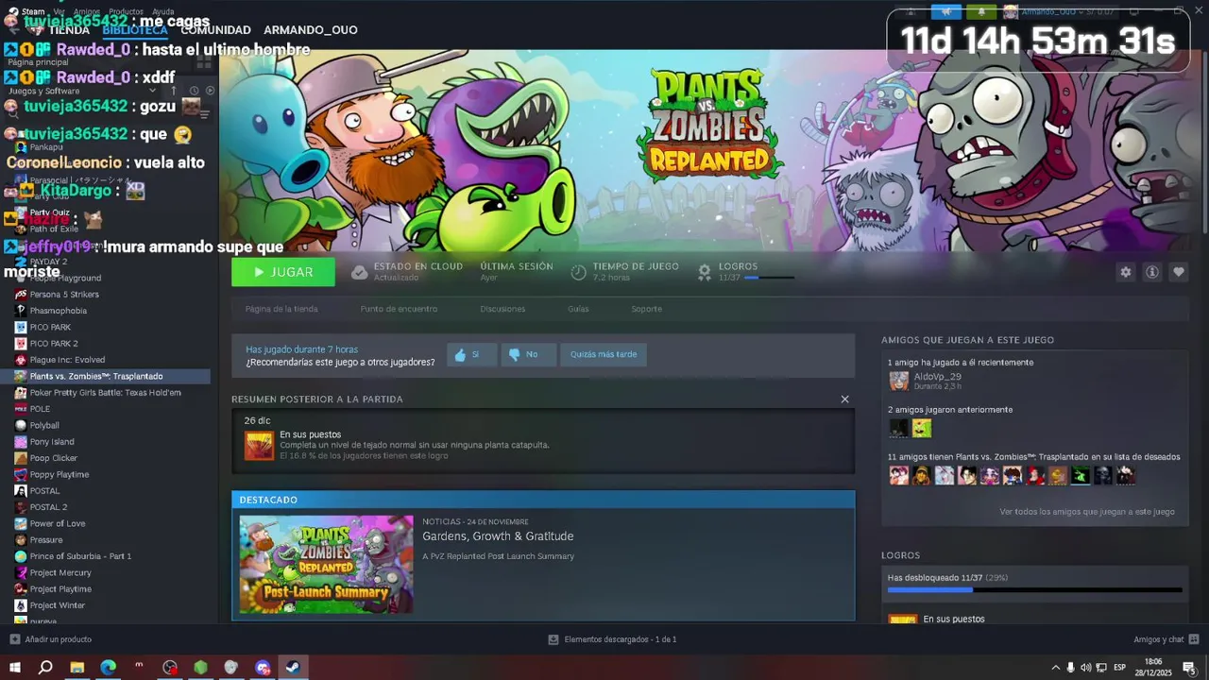Screen dimensions: 1209x680
Task: Close the post-game summary panel
Action: 844,399
